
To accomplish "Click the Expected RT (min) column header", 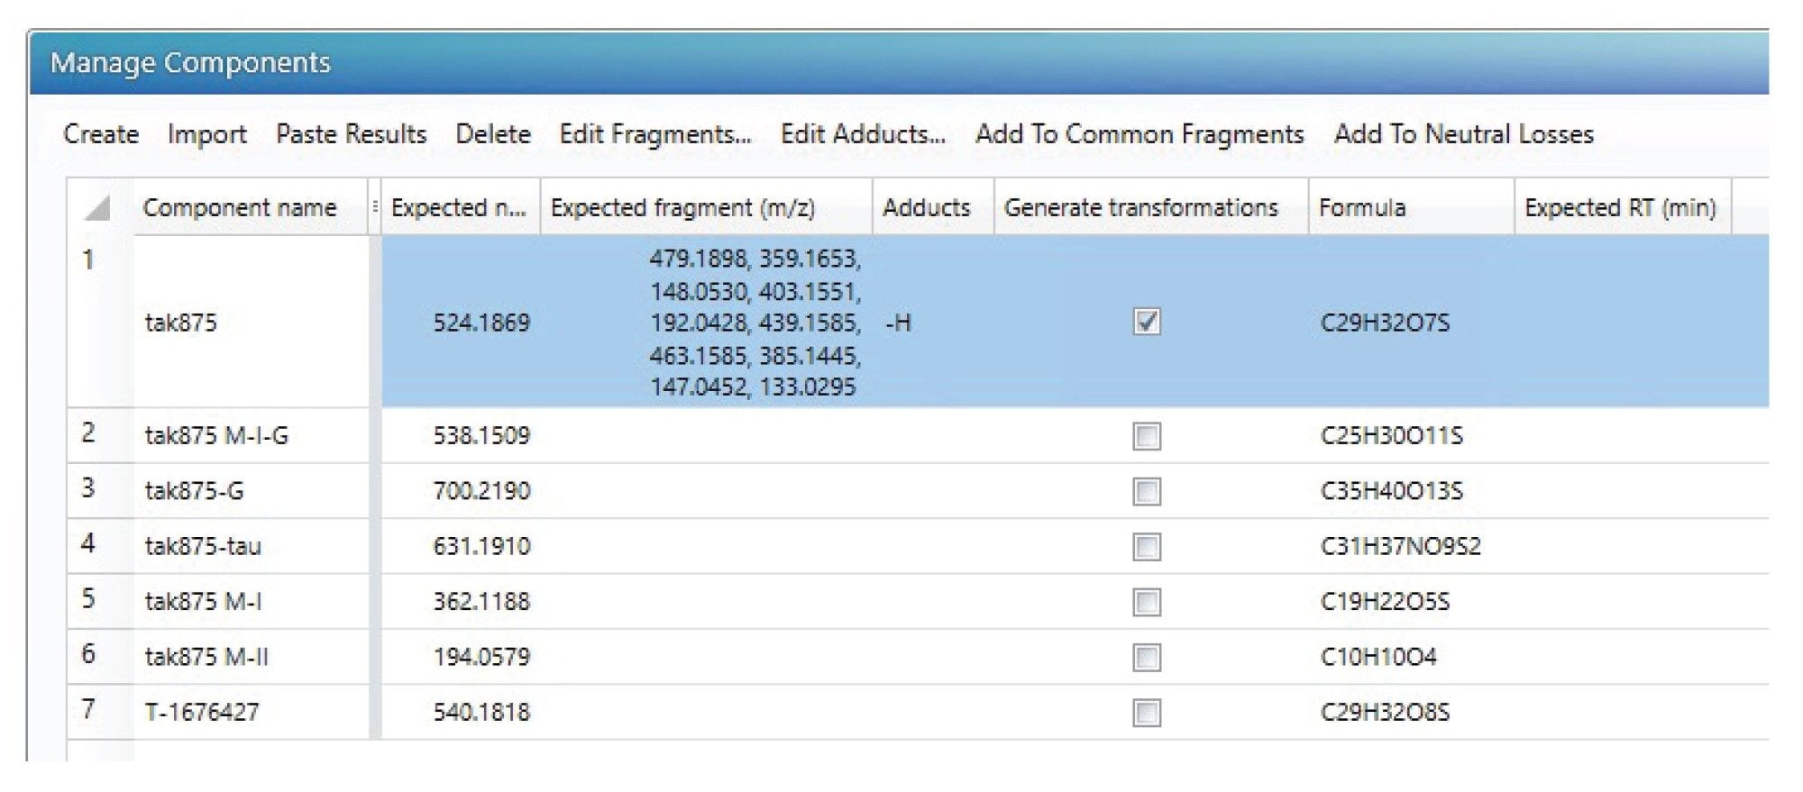I will (1619, 208).
